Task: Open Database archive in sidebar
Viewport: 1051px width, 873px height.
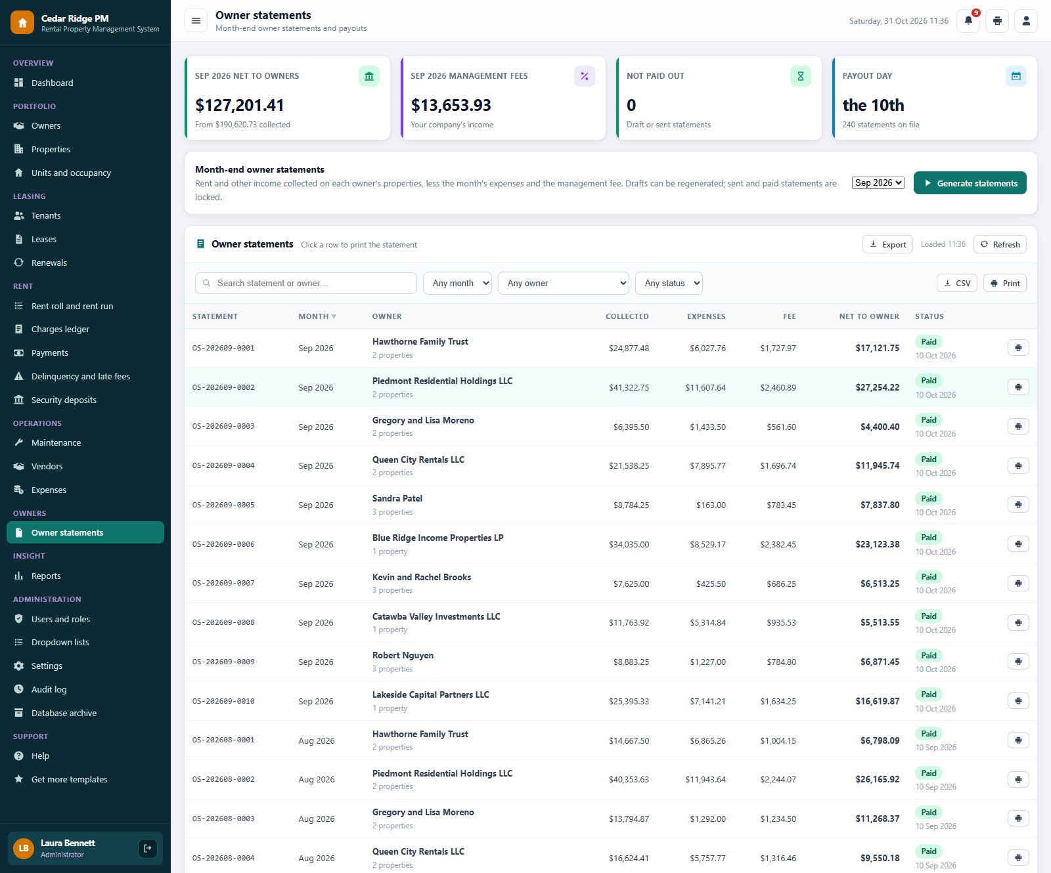Action: click(x=85, y=713)
